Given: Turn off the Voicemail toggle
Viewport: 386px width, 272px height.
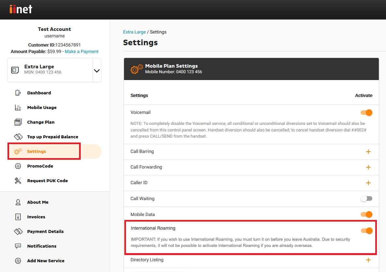Looking at the screenshot, I should pyautogui.click(x=366, y=113).
